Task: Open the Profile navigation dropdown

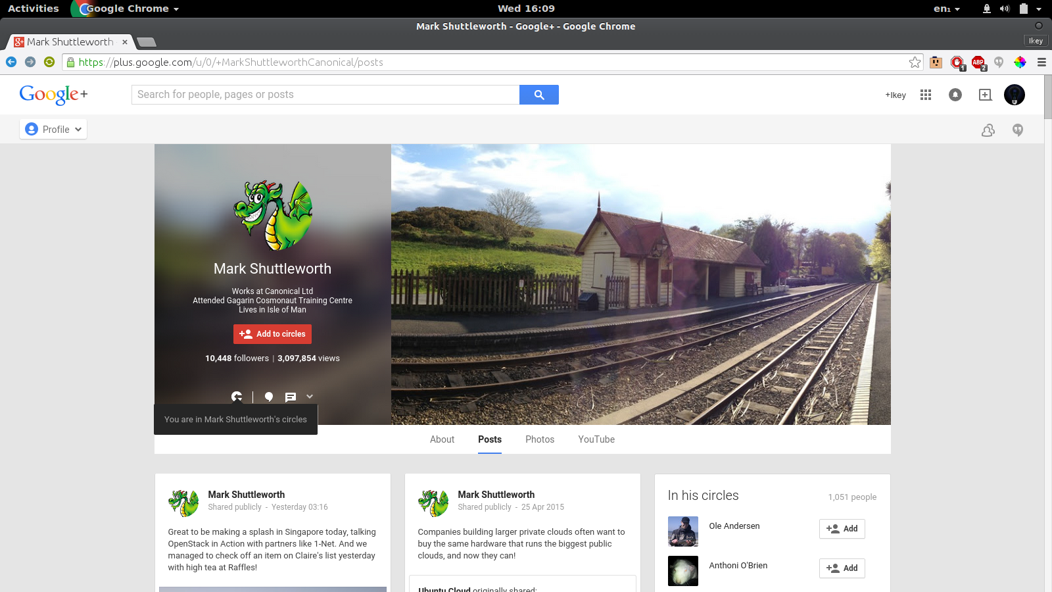Action: coord(53,130)
